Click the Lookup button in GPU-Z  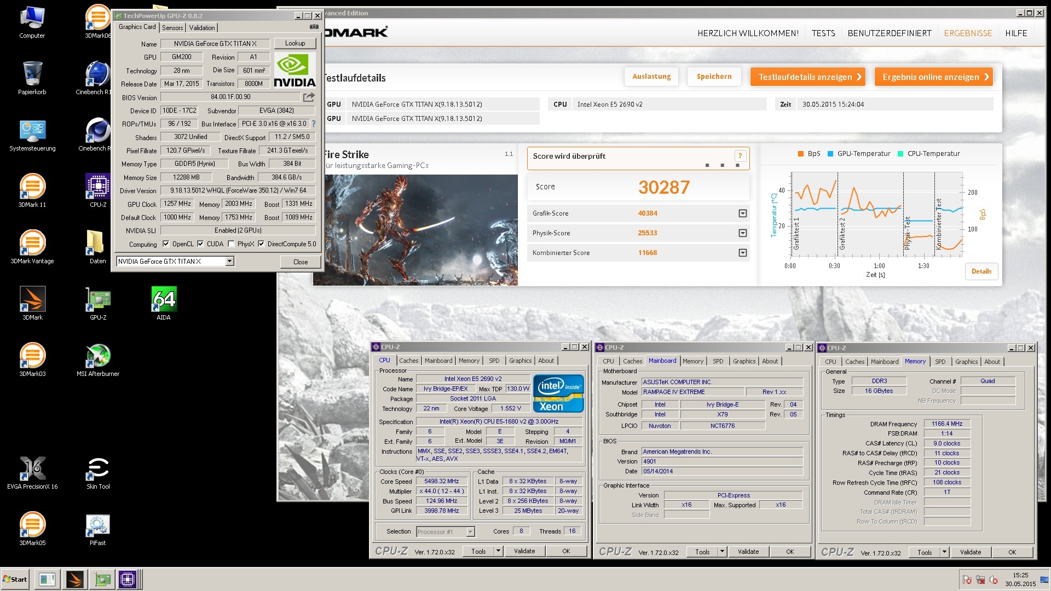(x=295, y=43)
